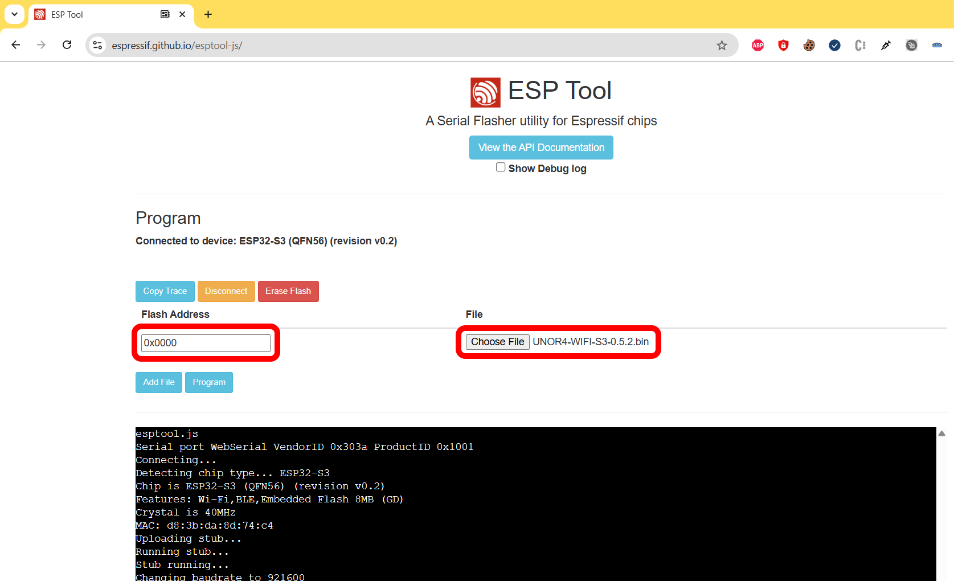Open the red shield extension icon
This screenshot has height=581, width=954.
tap(783, 46)
